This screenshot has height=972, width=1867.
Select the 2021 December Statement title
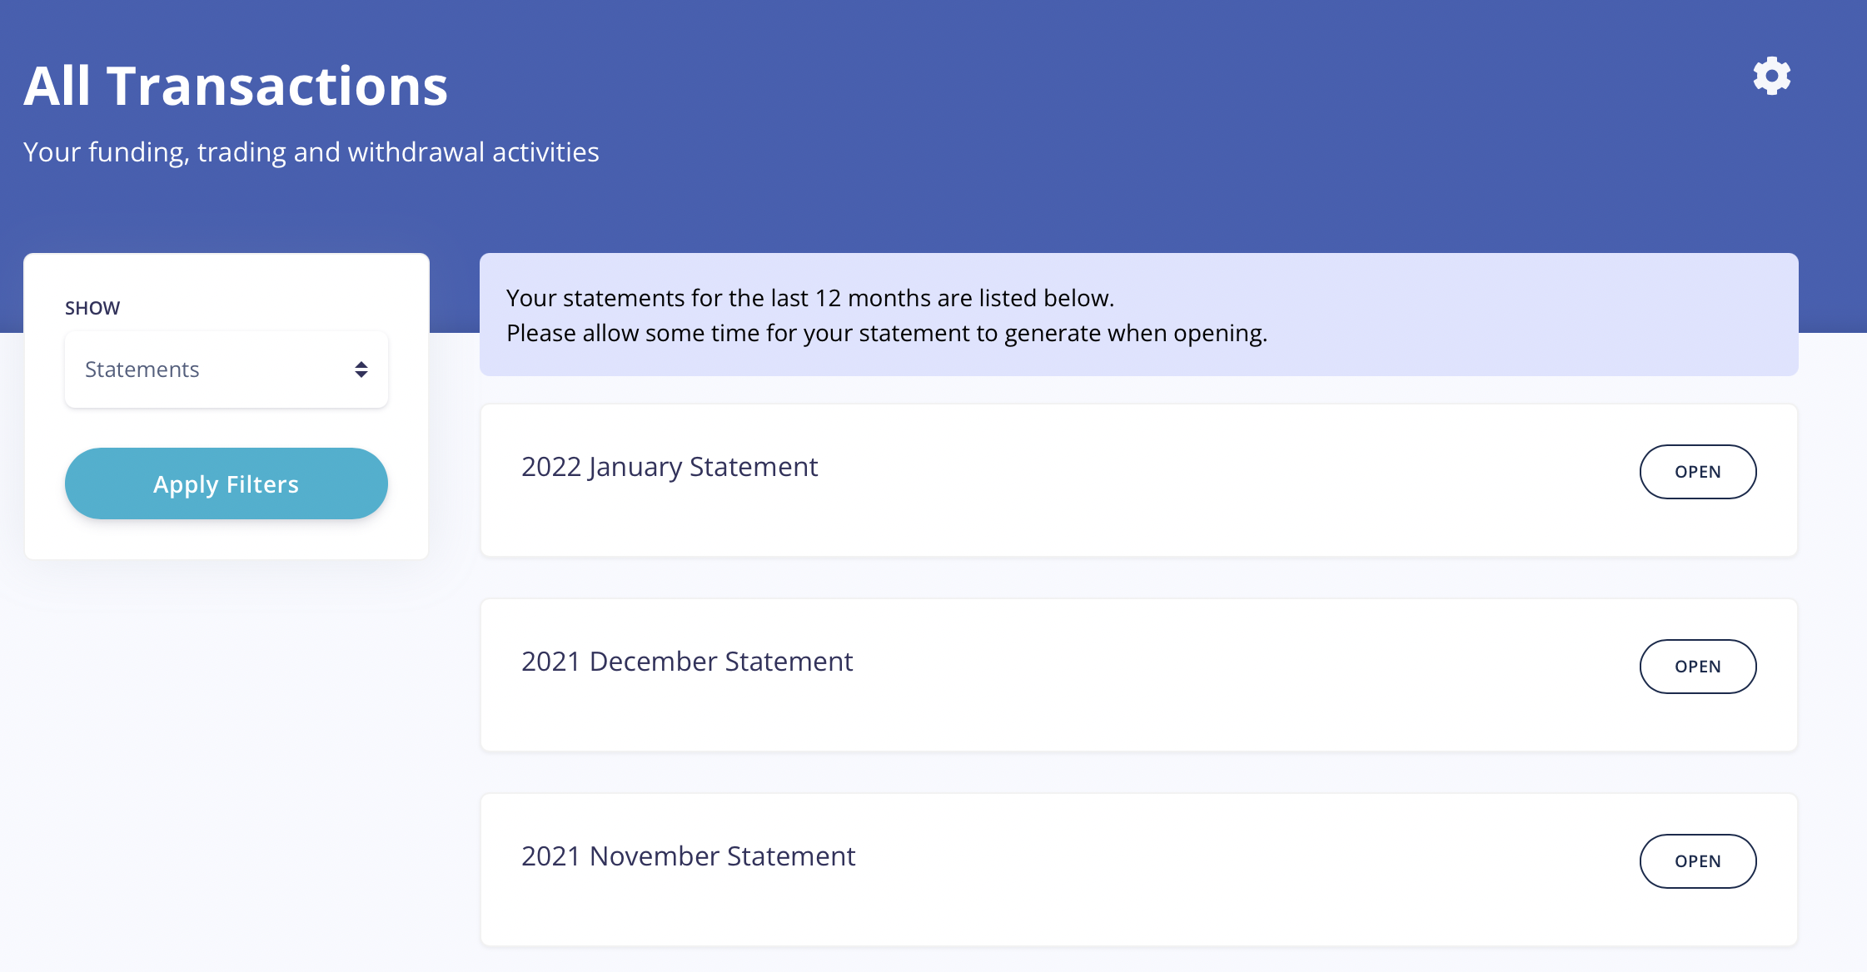click(x=687, y=661)
